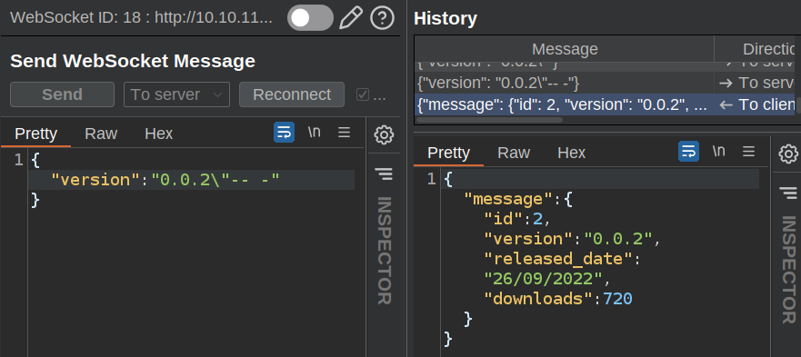Click the downloads value 720
801x357 pixels.
pos(617,299)
